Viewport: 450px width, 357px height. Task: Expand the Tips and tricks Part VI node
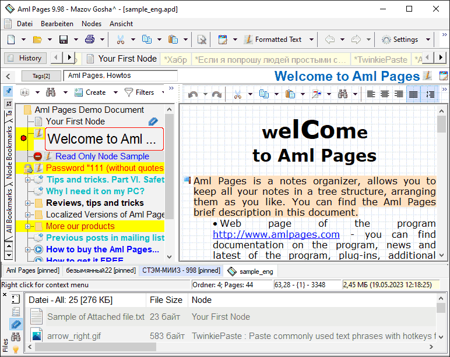click(x=27, y=180)
